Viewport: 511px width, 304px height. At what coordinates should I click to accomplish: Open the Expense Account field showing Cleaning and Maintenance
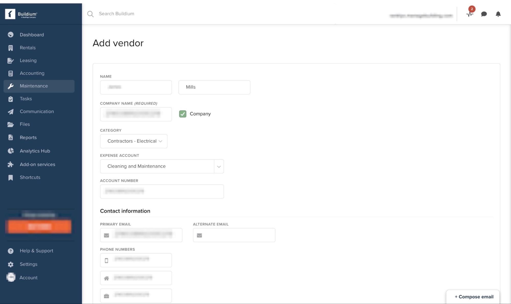point(157,166)
